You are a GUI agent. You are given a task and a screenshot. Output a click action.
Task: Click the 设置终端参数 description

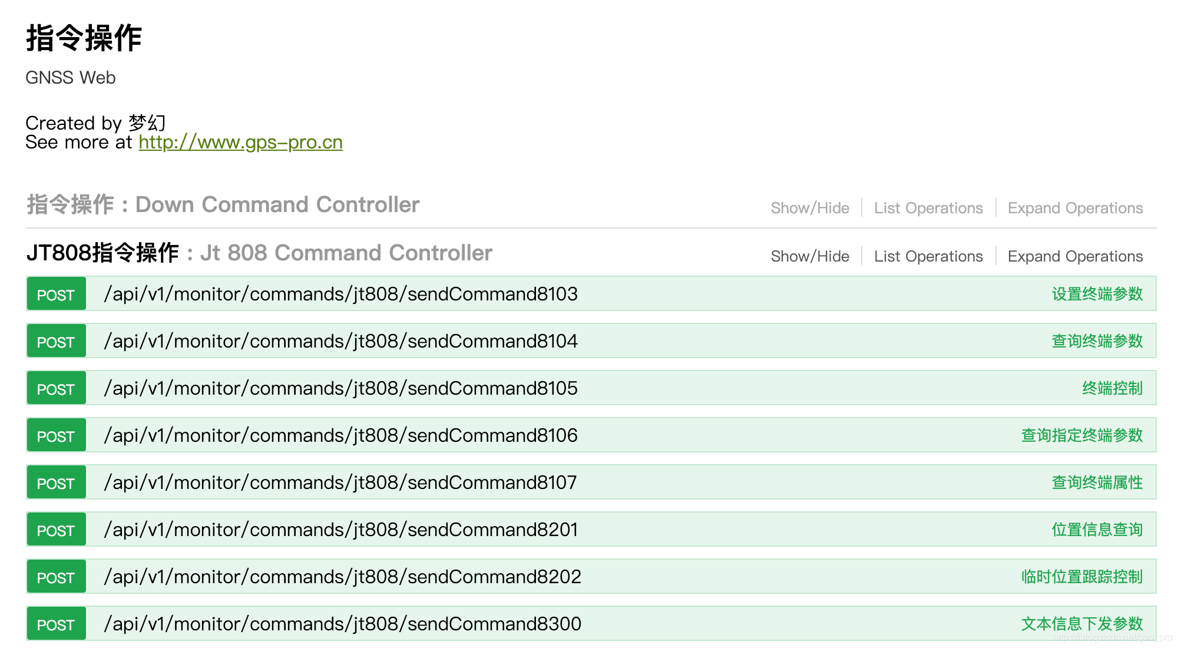pos(1097,294)
